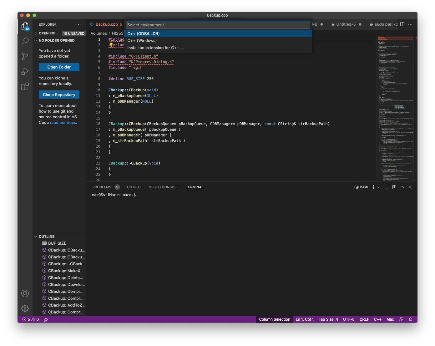The image size is (435, 346).
Task: Select C++ (GDB/LLDB) environment
Action: point(218,33)
